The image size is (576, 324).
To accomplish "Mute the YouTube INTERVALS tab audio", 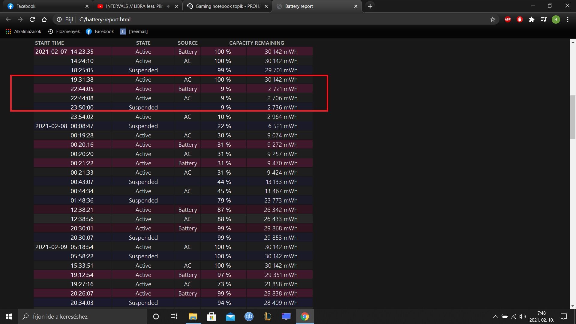I will point(168,6).
